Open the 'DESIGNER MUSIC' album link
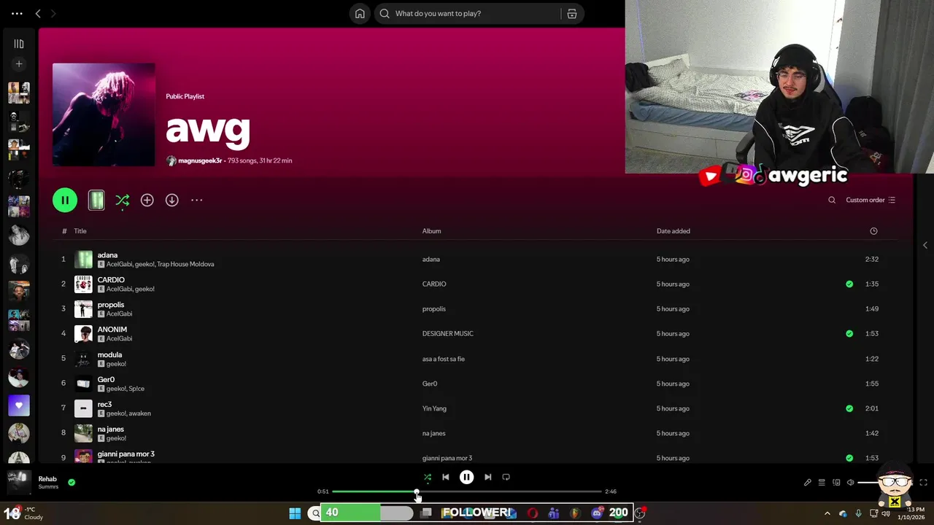The image size is (934, 525). pyautogui.click(x=448, y=333)
